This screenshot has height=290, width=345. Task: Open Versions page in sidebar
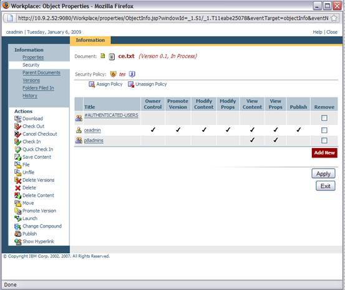pos(31,81)
